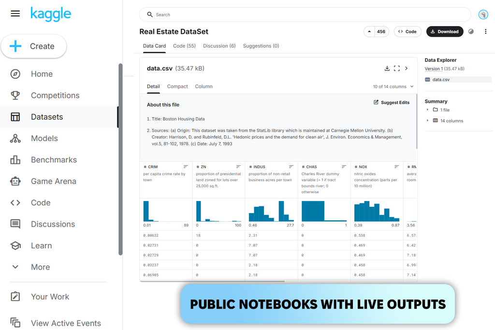Open Competitions in the sidebar
The image size is (495, 330).
(55, 95)
